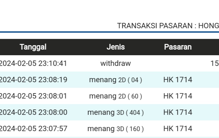
Task: Click the menang 3D ( 404 ) entry
Action: click(x=115, y=112)
